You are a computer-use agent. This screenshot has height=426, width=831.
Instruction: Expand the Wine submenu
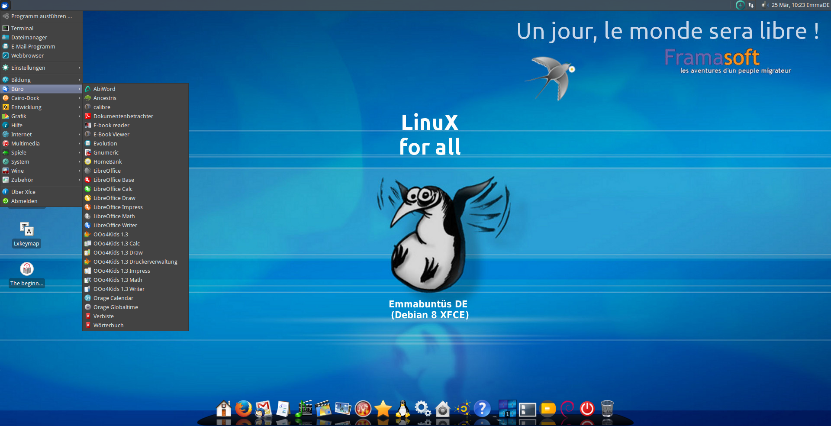tap(41, 171)
